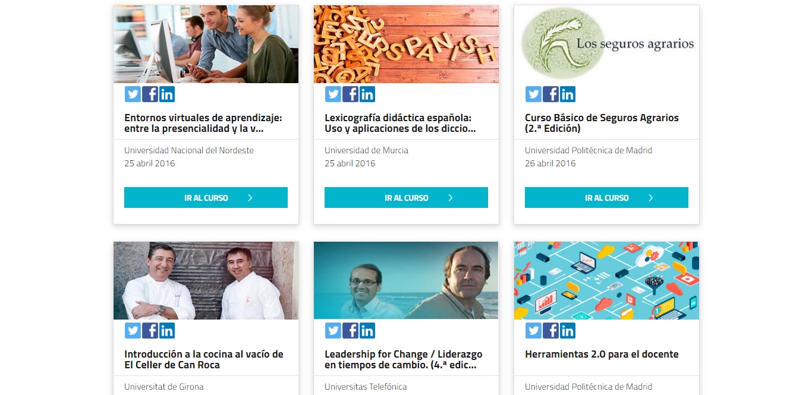The width and height of the screenshot is (796, 395).
Task: Click the two chefs course image
Action: click(x=206, y=280)
